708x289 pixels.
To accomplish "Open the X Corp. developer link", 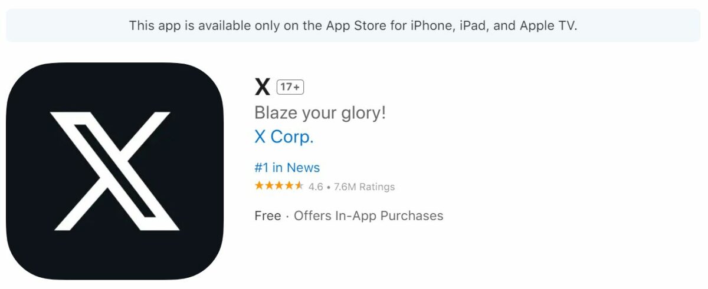I will [x=284, y=137].
